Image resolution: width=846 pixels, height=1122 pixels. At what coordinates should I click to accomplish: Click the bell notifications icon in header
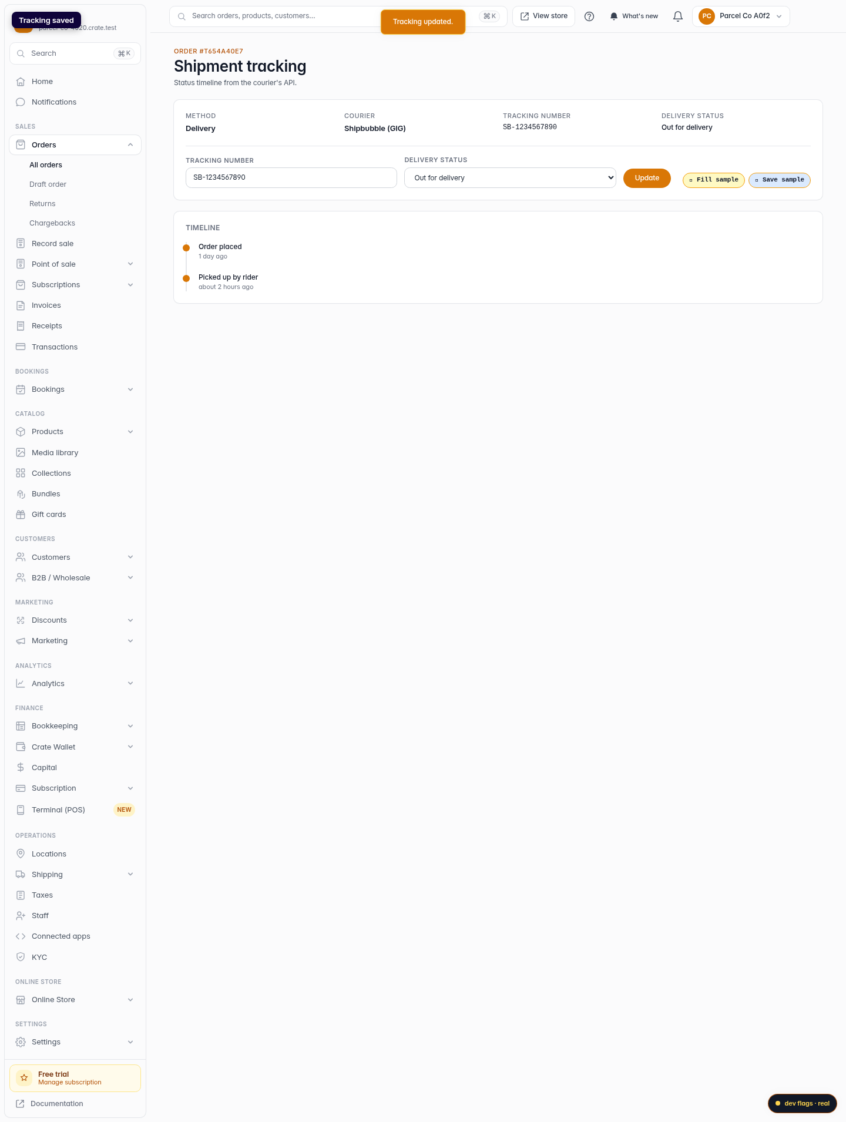click(x=678, y=16)
